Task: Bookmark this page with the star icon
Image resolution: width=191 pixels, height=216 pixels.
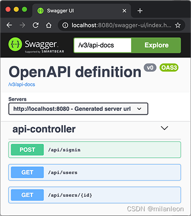Action: (178, 25)
